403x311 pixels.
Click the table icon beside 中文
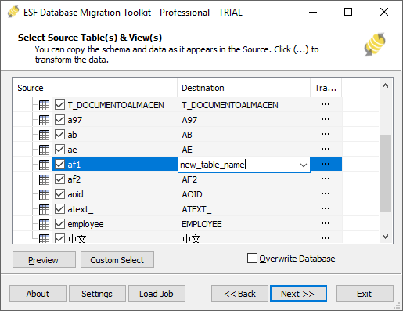(x=44, y=238)
